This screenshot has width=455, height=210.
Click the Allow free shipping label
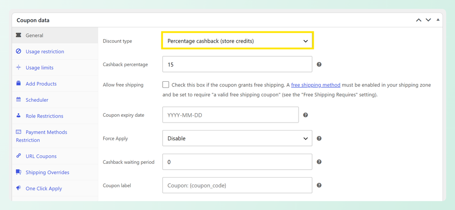point(123,85)
